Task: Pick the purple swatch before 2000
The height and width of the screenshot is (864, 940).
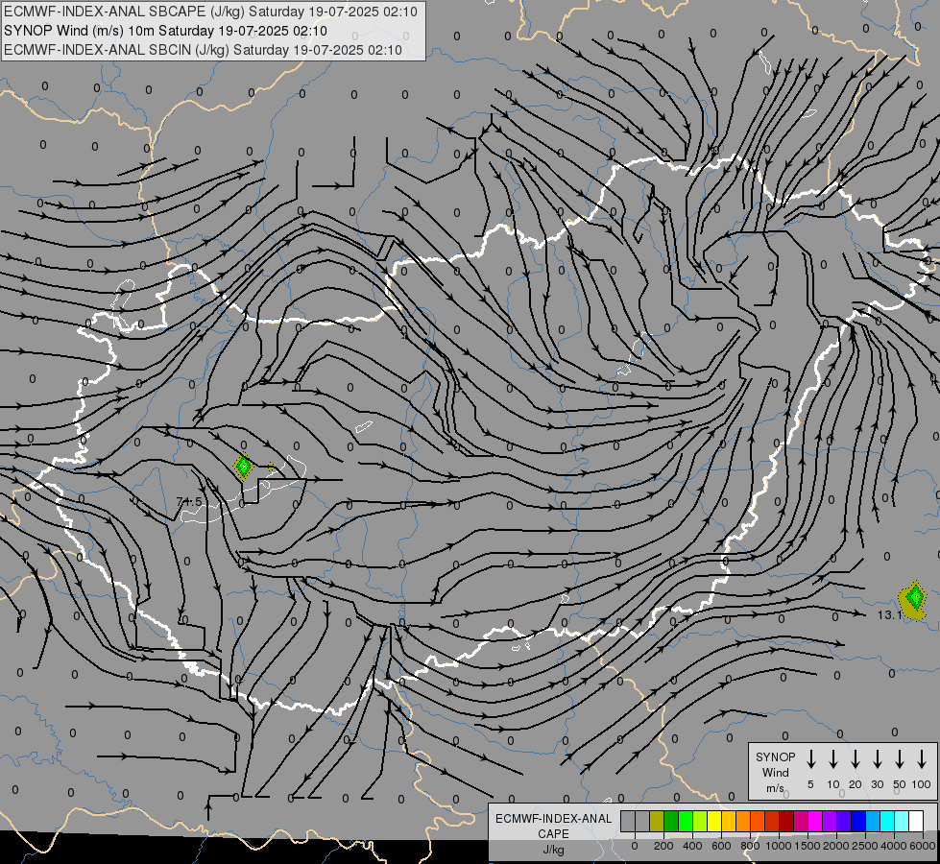Action: pyautogui.click(x=829, y=822)
